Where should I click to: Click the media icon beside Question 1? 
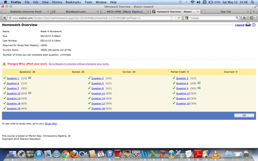30,78
